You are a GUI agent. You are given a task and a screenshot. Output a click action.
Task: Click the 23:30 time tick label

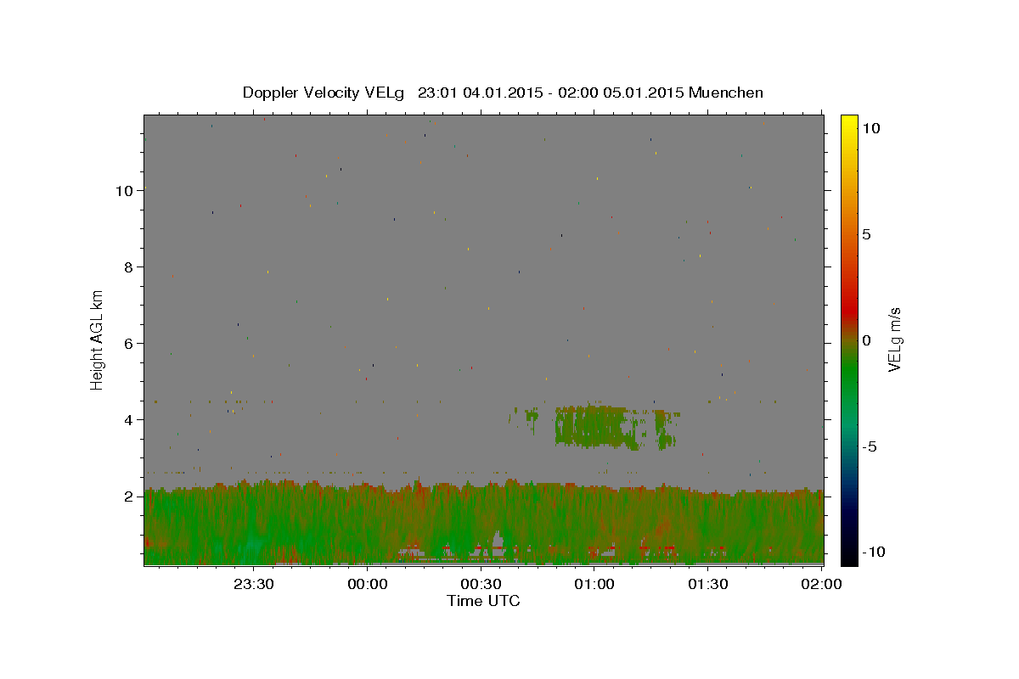[254, 584]
